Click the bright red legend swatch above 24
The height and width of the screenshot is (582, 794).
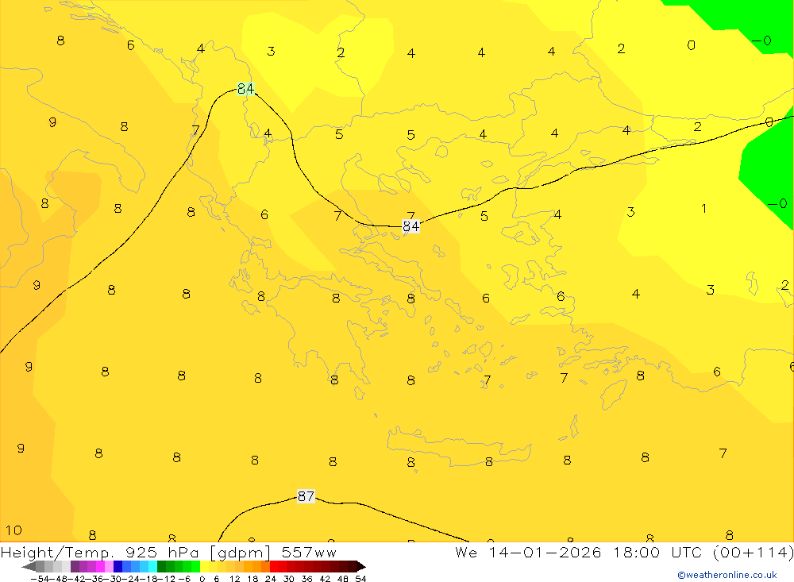[274, 567]
